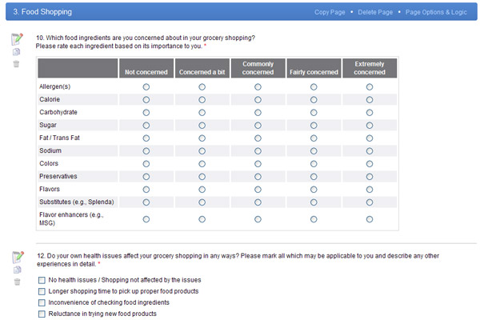Image resolution: width=480 pixels, height=320 pixels.
Task: Enable 'Inconvenience of checking food ingredients' checkbox
Action: tap(42, 302)
